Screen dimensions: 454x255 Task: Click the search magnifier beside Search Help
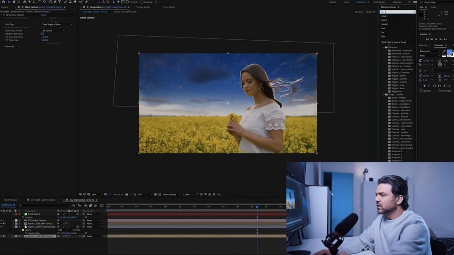[421, 2]
